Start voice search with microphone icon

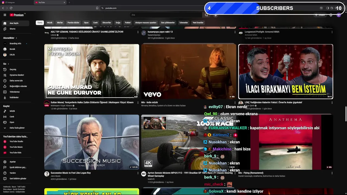click(216, 15)
